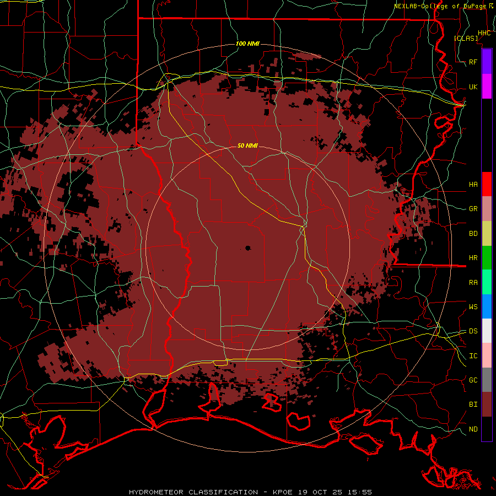The height and width of the screenshot is (496, 496).
Task: Click the DS white legend swatch
Action: (487, 331)
